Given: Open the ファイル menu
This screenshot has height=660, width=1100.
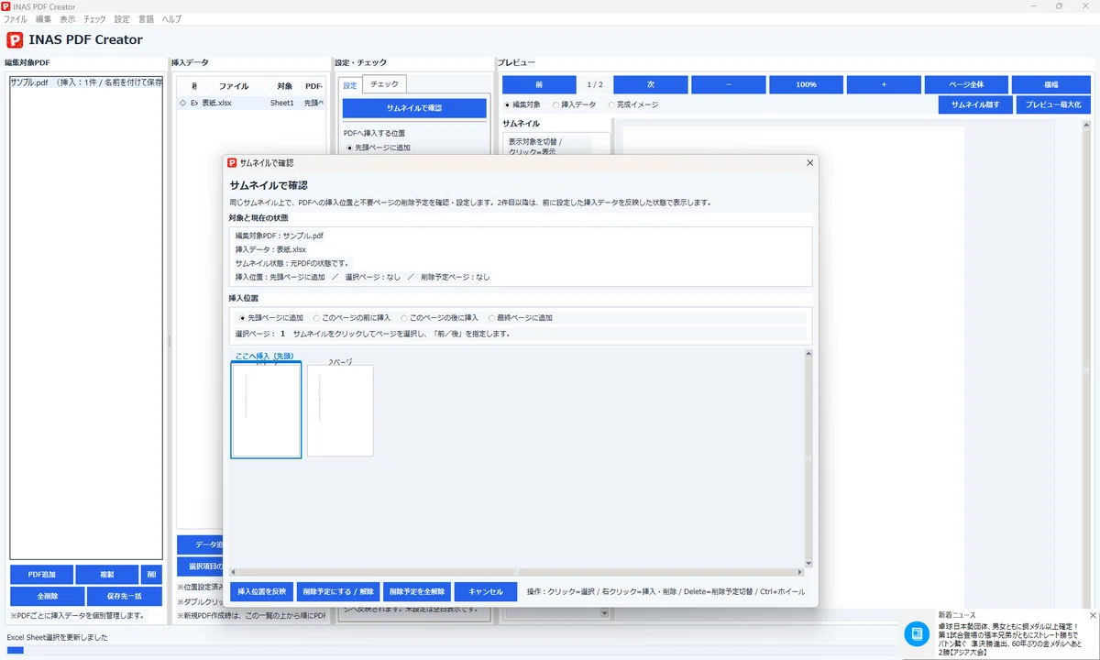Looking at the screenshot, I should coord(16,18).
